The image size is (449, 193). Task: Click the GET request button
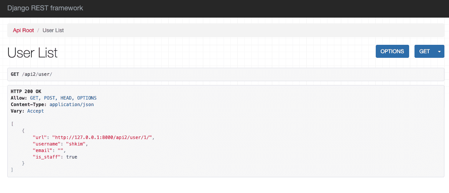(424, 51)
